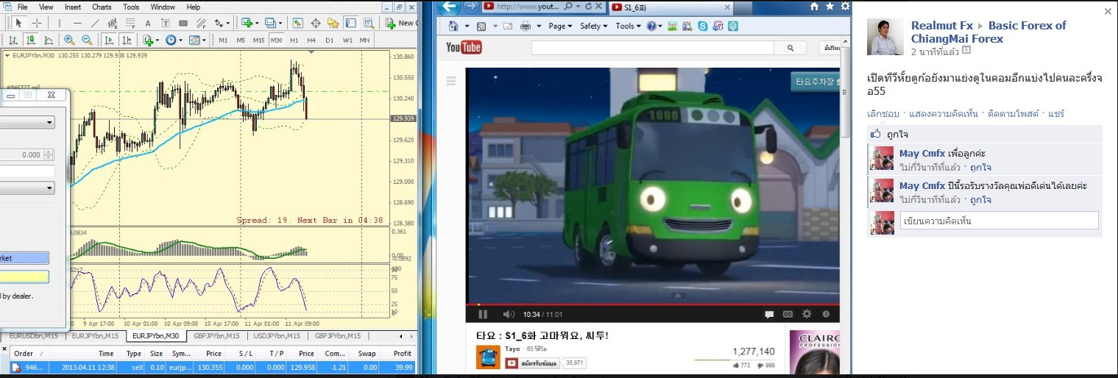Mute the YouTube video volume
This screenshot has width=1118, height=378.
click(509, 314)
